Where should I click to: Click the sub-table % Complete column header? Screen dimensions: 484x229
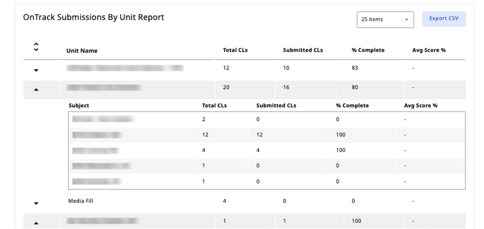[352, 105]
